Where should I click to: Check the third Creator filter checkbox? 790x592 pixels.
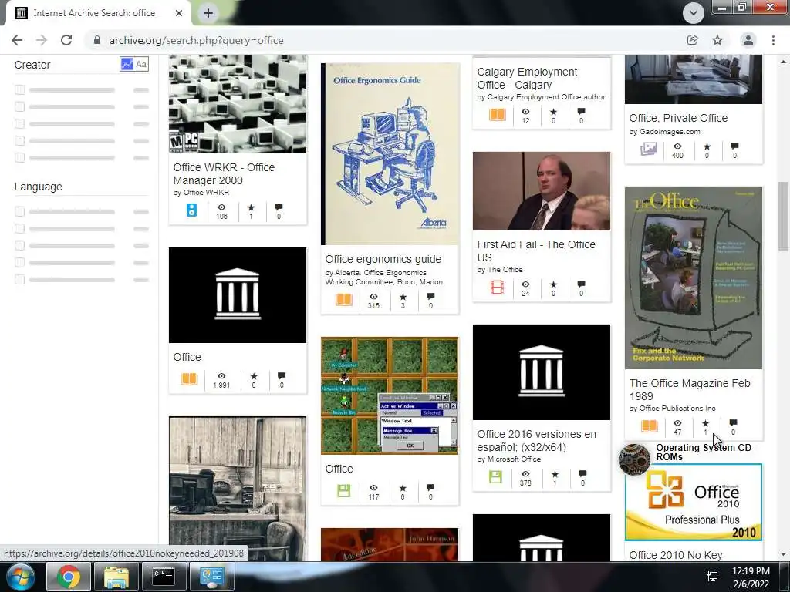(19, 123)
